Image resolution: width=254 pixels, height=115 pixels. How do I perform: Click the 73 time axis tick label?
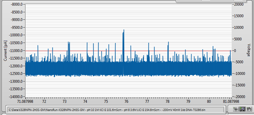(x=65, y=102)
